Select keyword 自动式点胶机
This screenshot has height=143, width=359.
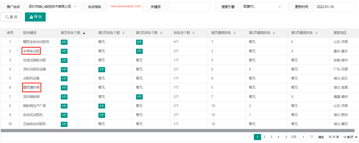pos(33,115)
